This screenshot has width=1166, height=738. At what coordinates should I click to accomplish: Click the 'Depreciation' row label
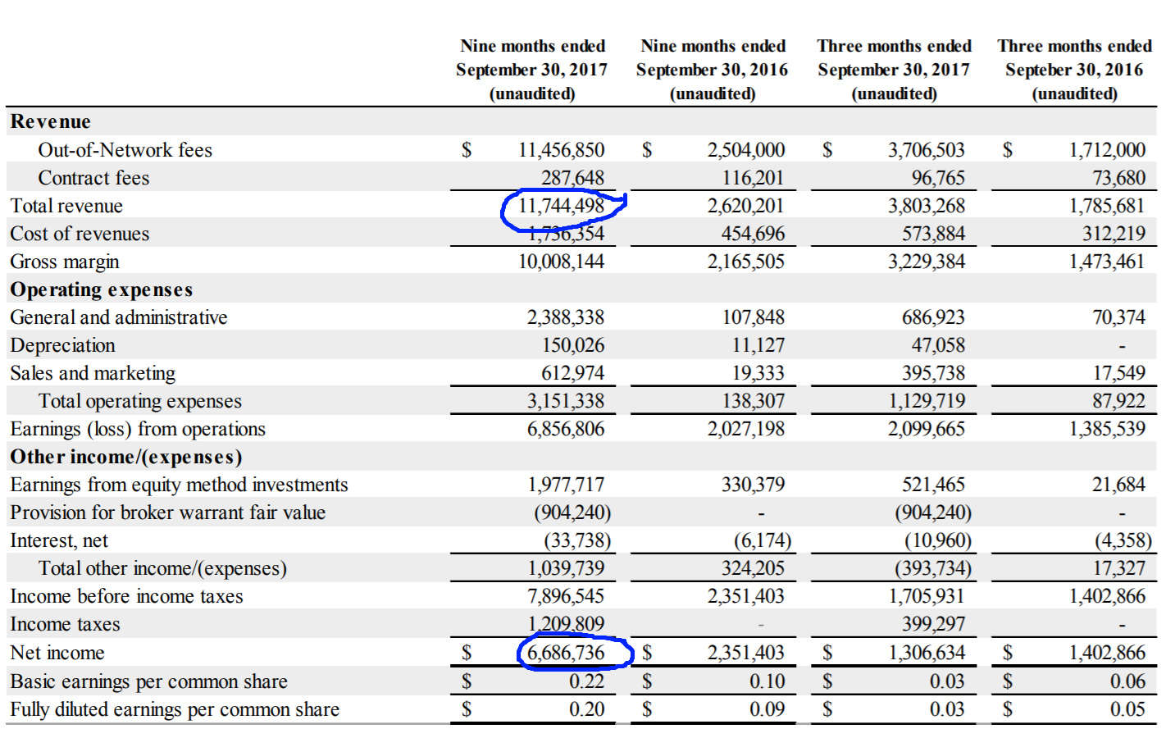(62, 345)
